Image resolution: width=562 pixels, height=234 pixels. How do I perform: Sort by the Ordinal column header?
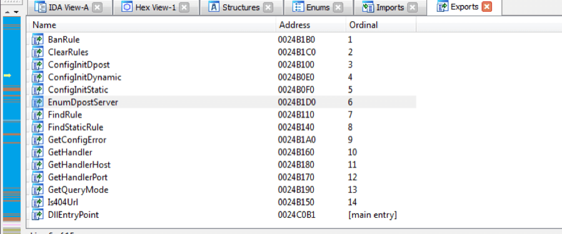[381, 25]
